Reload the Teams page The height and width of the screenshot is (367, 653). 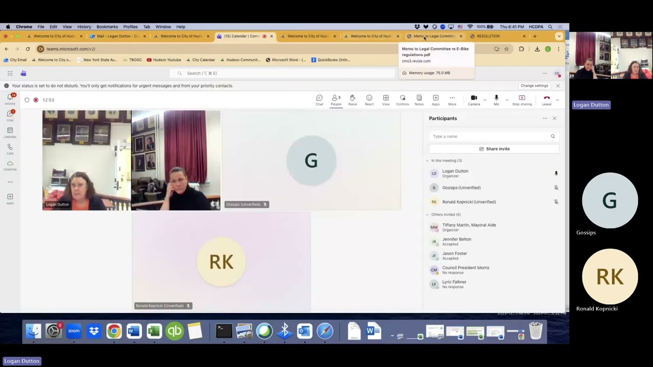point(28,49)
